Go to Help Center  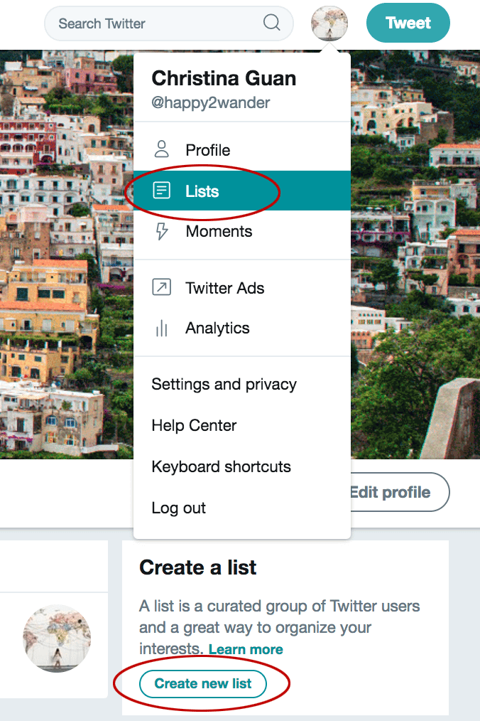[194, 425]
